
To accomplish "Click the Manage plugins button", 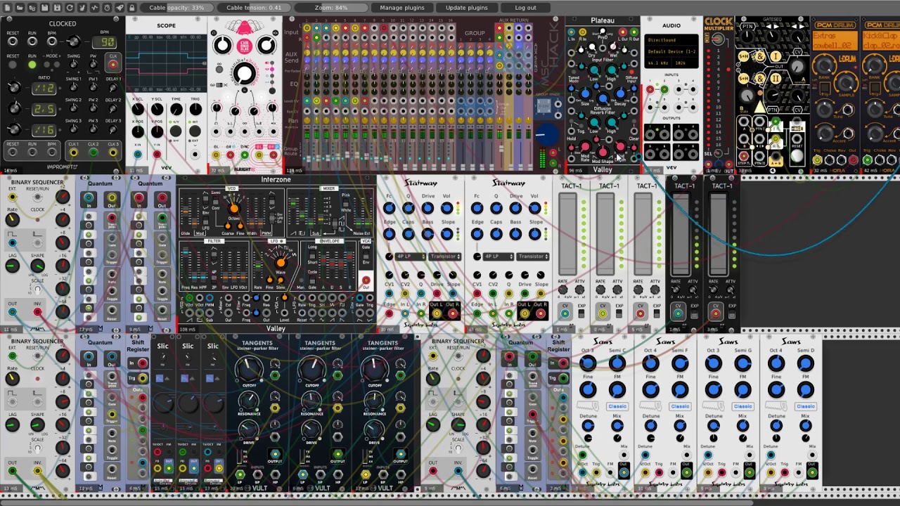I will [x=402, y=8].
